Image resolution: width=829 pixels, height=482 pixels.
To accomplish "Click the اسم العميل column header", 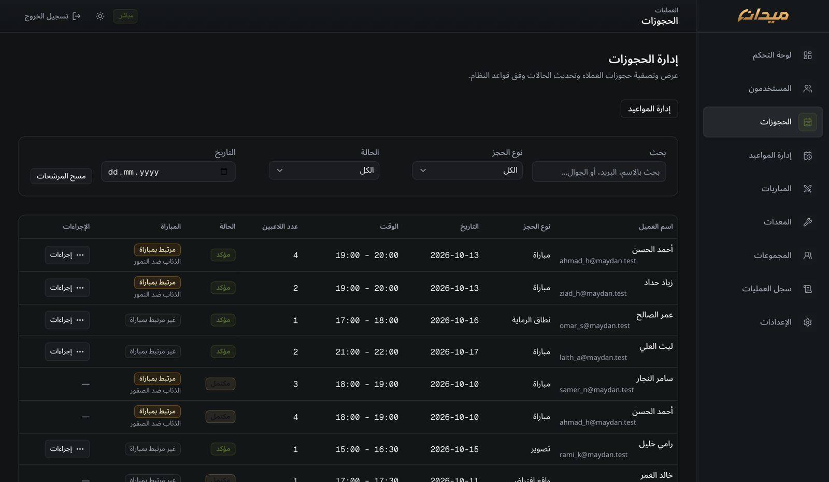I will 655,226.
